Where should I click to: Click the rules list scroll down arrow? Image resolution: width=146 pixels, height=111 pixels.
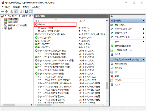(107, 102)
